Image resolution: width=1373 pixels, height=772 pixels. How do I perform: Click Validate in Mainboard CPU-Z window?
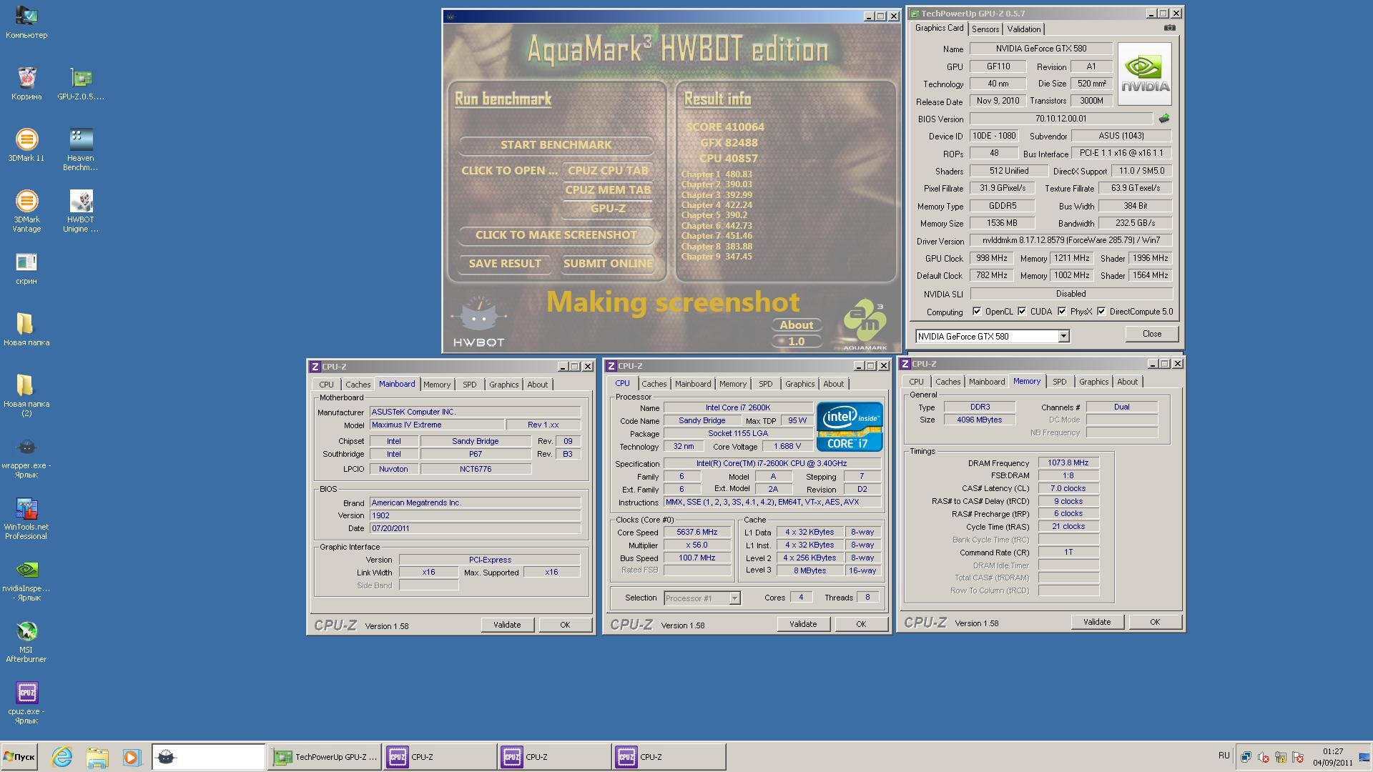click(507, 625)
